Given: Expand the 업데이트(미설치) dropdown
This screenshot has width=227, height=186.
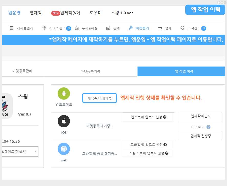Looking at the screenshot, I should 20,151.
